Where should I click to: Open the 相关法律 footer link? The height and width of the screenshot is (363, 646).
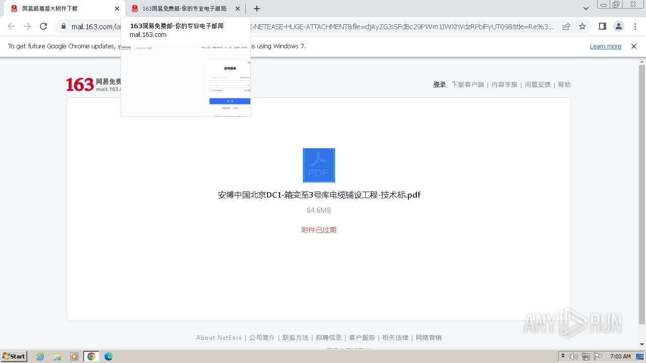396,338
